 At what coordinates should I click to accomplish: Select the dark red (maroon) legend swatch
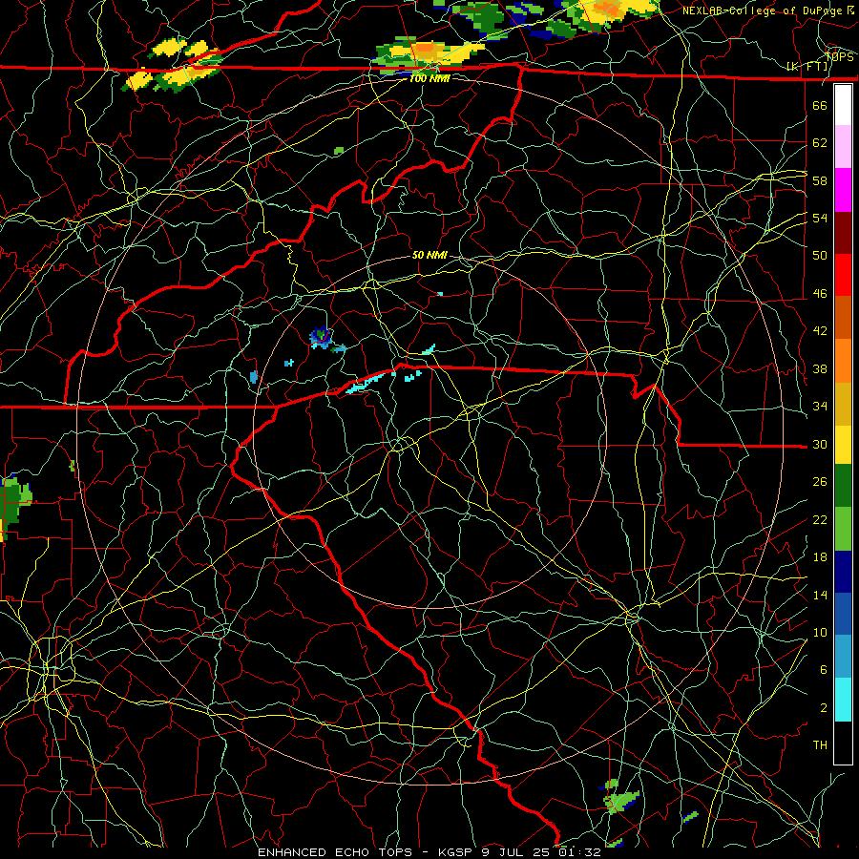click(843, 233)
